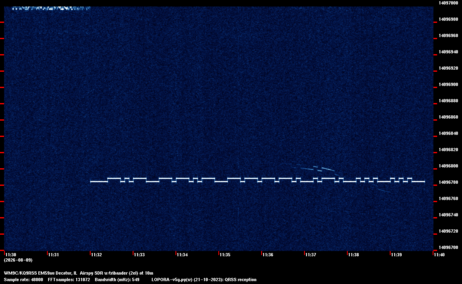This screenshot has height=284, width=462.
Task: Select the 11:32 time marker
Action: [x=97, y=255]
